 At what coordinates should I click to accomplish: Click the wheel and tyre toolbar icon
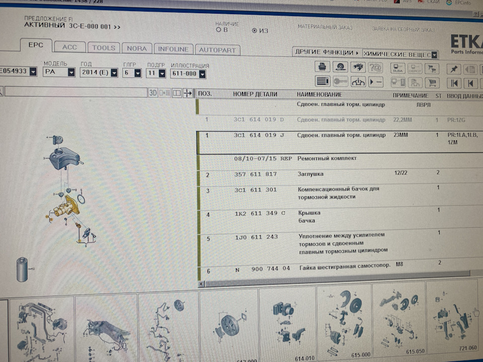(340, 67)
